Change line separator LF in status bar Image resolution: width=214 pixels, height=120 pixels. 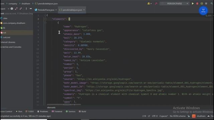coord(149,116)
